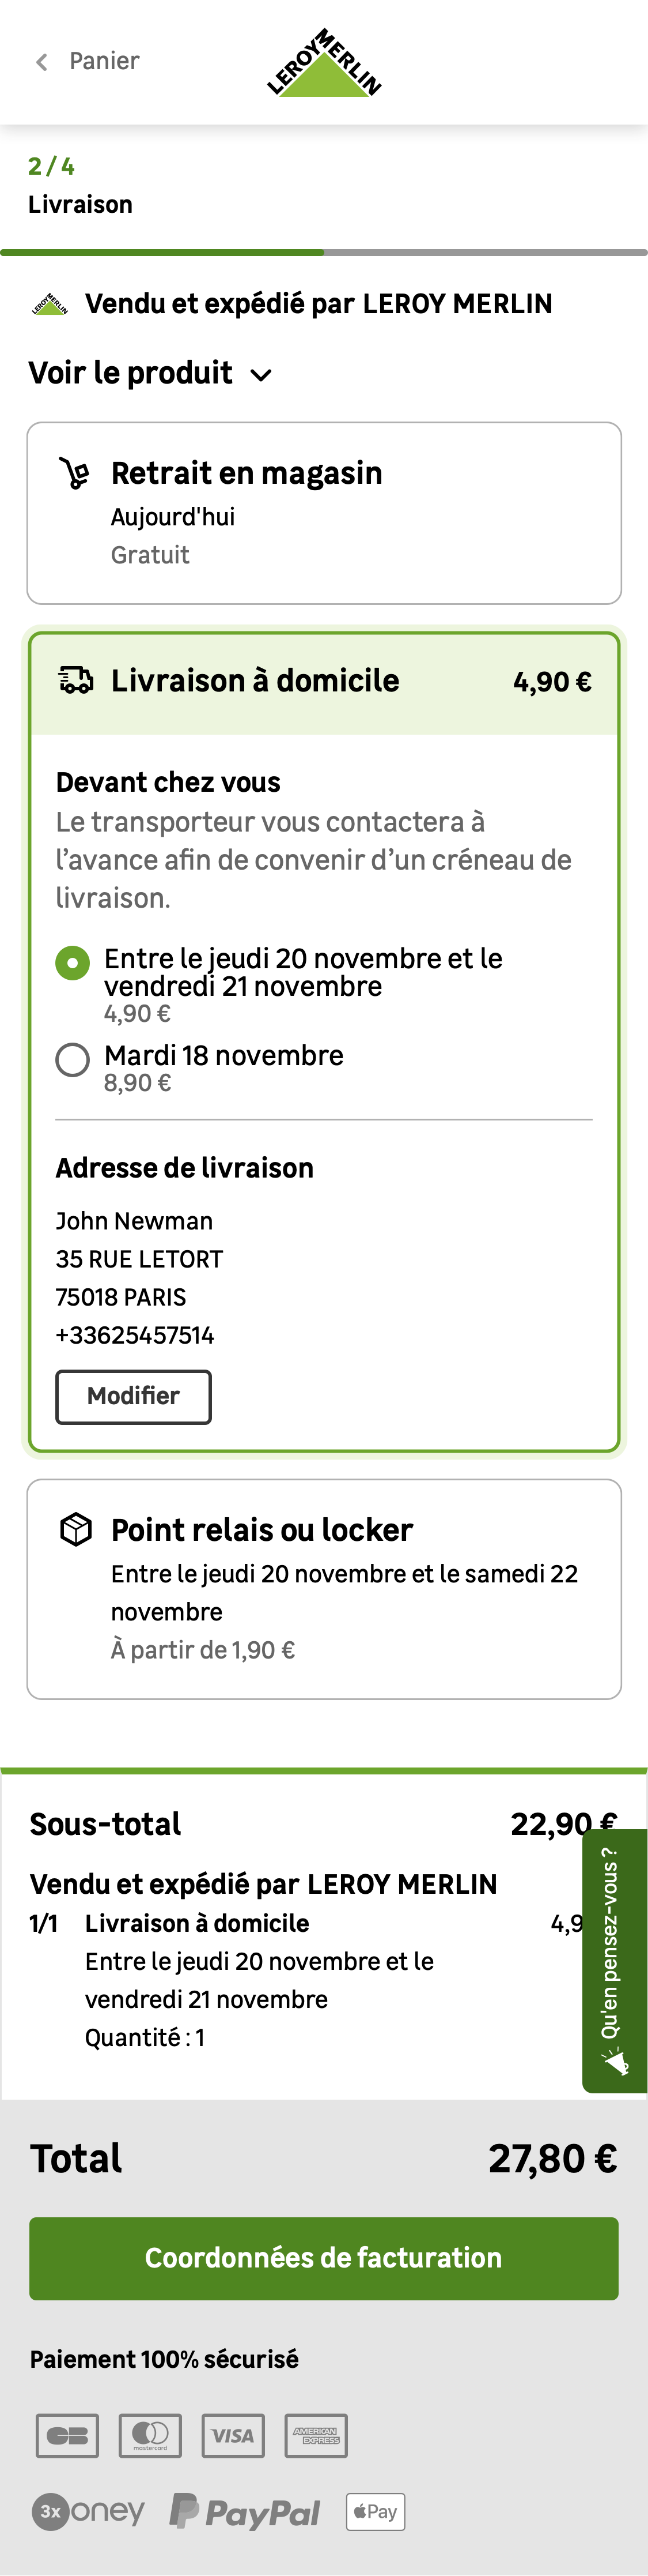Expand the Voir le produit section

131,373
